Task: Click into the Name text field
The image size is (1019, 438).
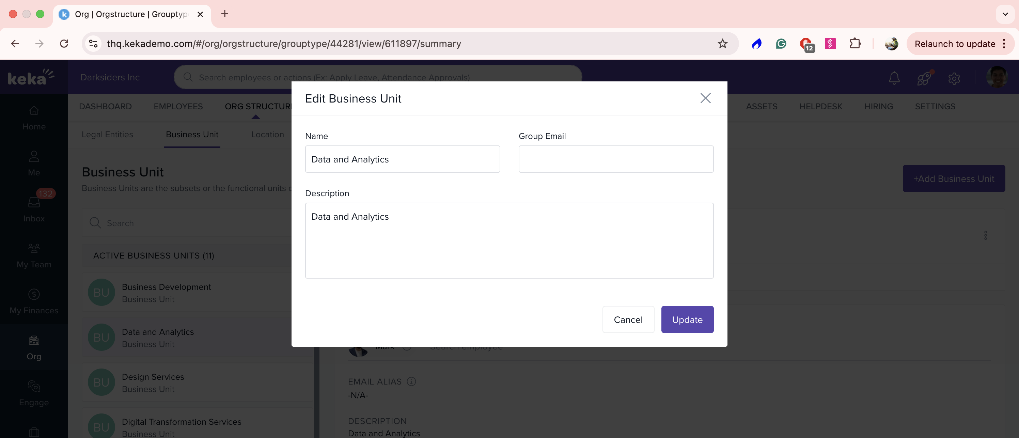Action: [402, 159]
